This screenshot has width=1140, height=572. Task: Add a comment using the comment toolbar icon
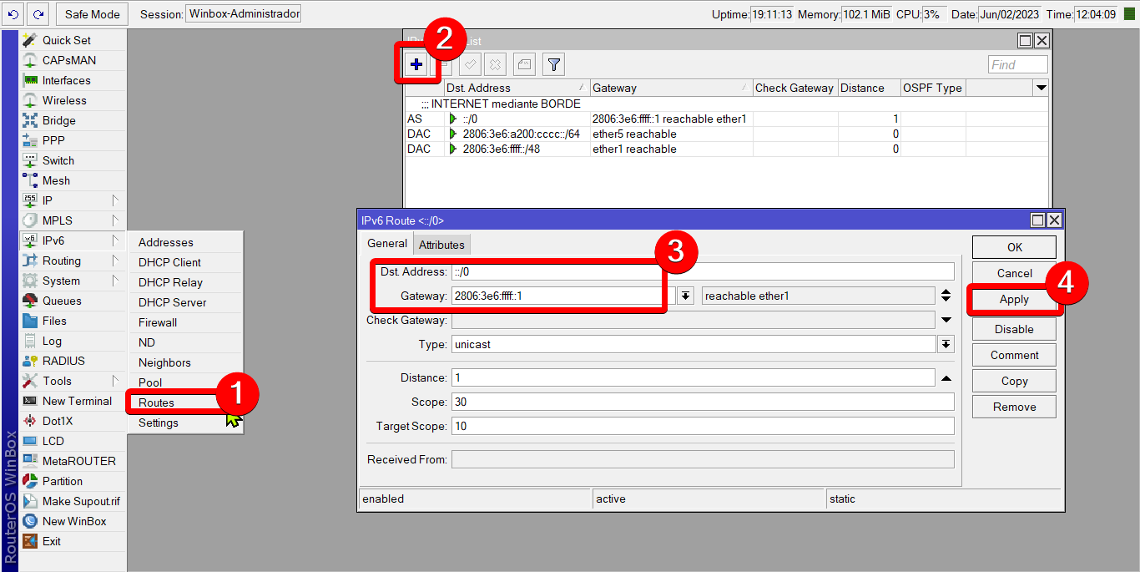pos(523,64)
